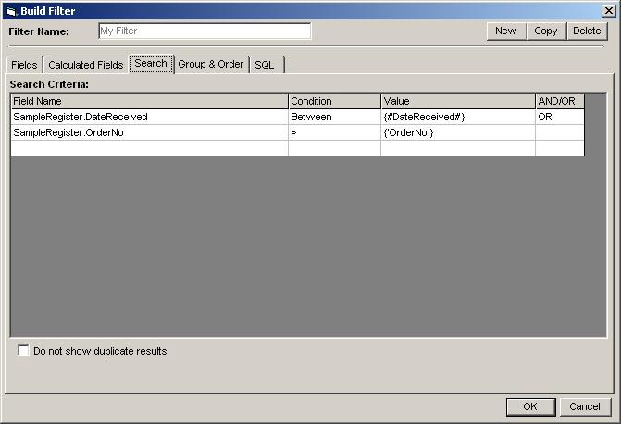Click the Filter Name text field
Viewport: 621px width, 424px height.
(x=205, y=31)
